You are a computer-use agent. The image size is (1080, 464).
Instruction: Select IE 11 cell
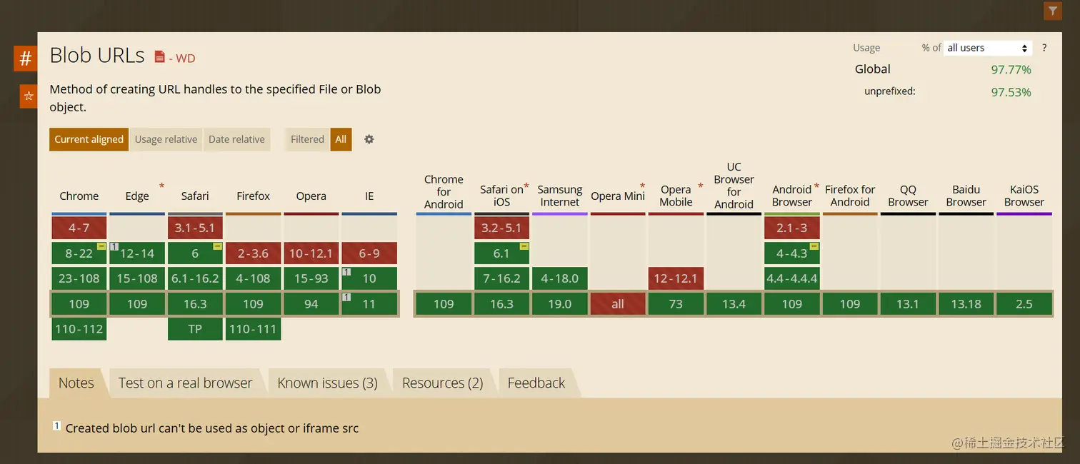(x=369, y=304)
